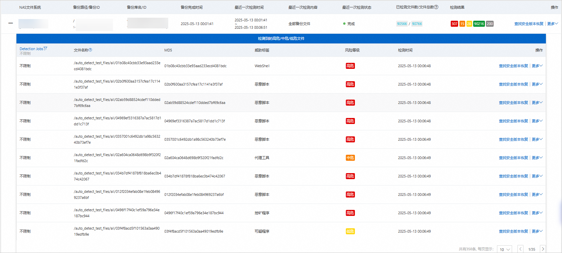The image size is (562, 253).
Task: Click the 挖矿程序 threat tag
Action: click(262, 213)
